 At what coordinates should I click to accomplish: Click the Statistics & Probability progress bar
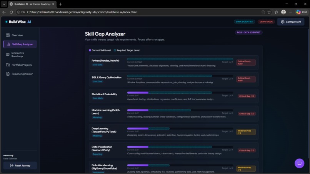(180, 93)
